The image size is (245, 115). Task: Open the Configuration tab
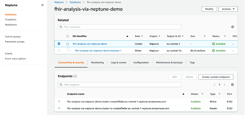pyautogui.click(x=141, y=63)
